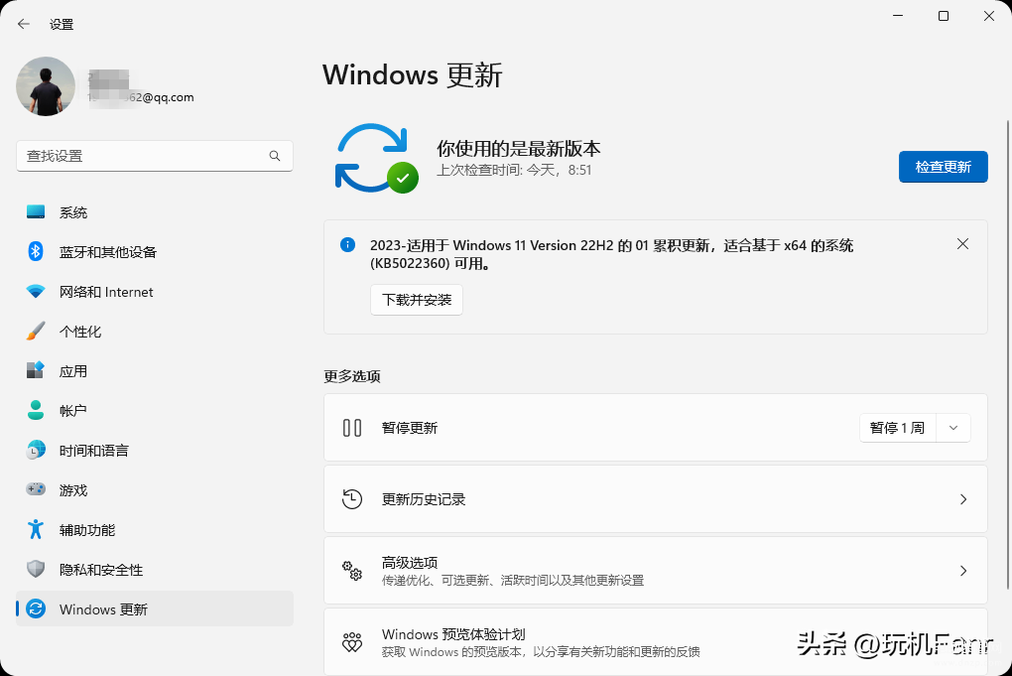Expand 更新历史记录 chevron arrow

click(963, 499)
